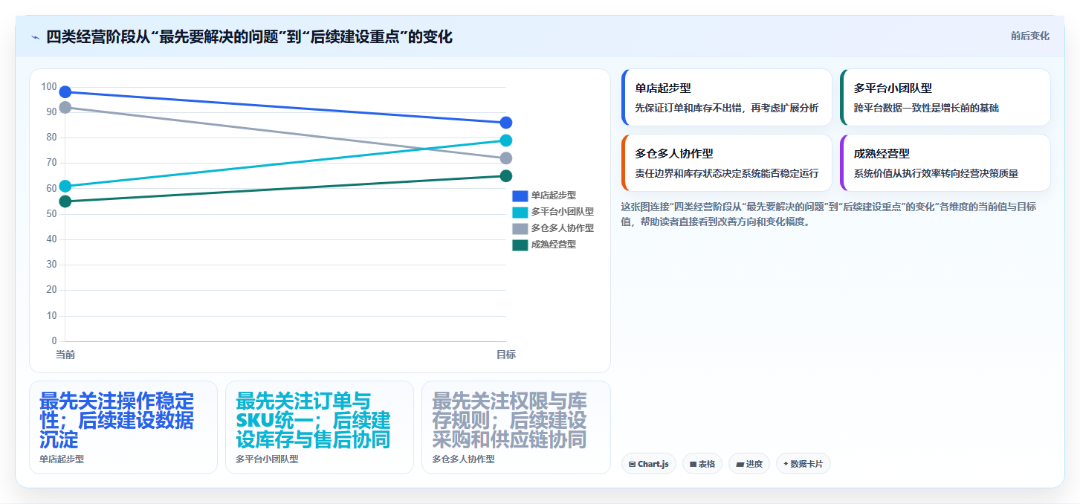Click caption 多平台小团队型 under the cyan card
This screenshot has width=1080, height=504.
267,459
